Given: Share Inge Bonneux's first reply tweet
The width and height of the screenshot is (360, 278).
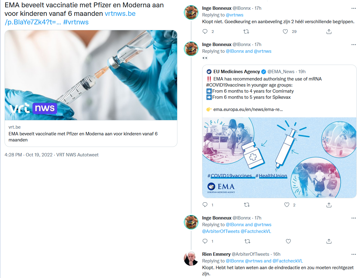Looking at the screenshot, I should point(329,31).
